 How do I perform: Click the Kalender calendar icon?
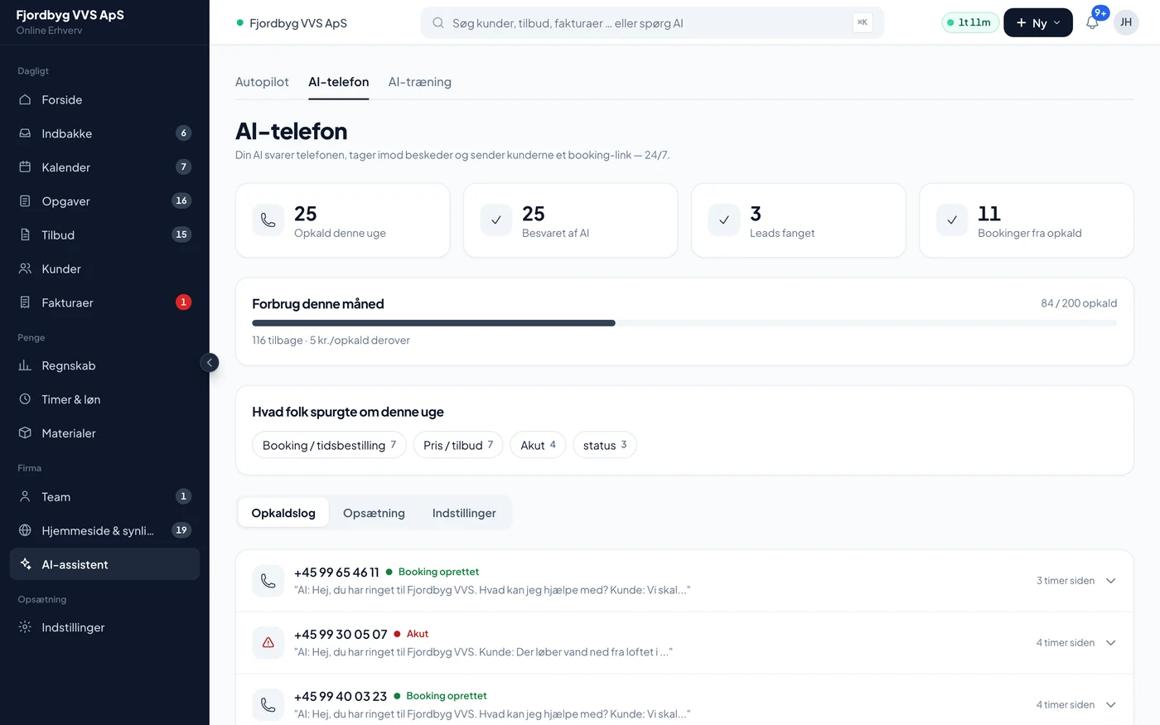click(25, 167)
